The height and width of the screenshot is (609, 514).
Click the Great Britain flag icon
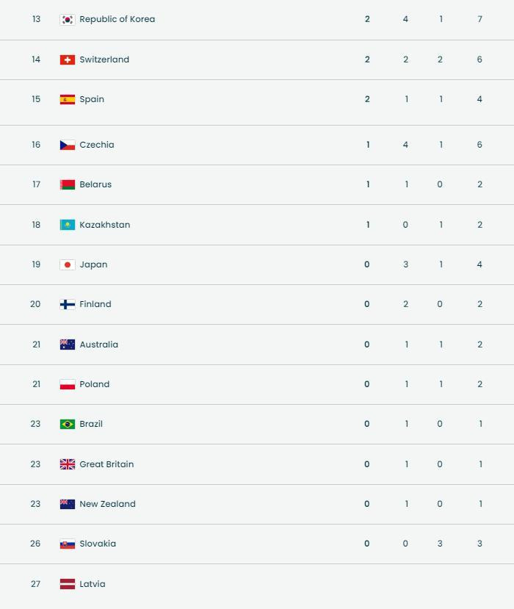tap(68, 464)
